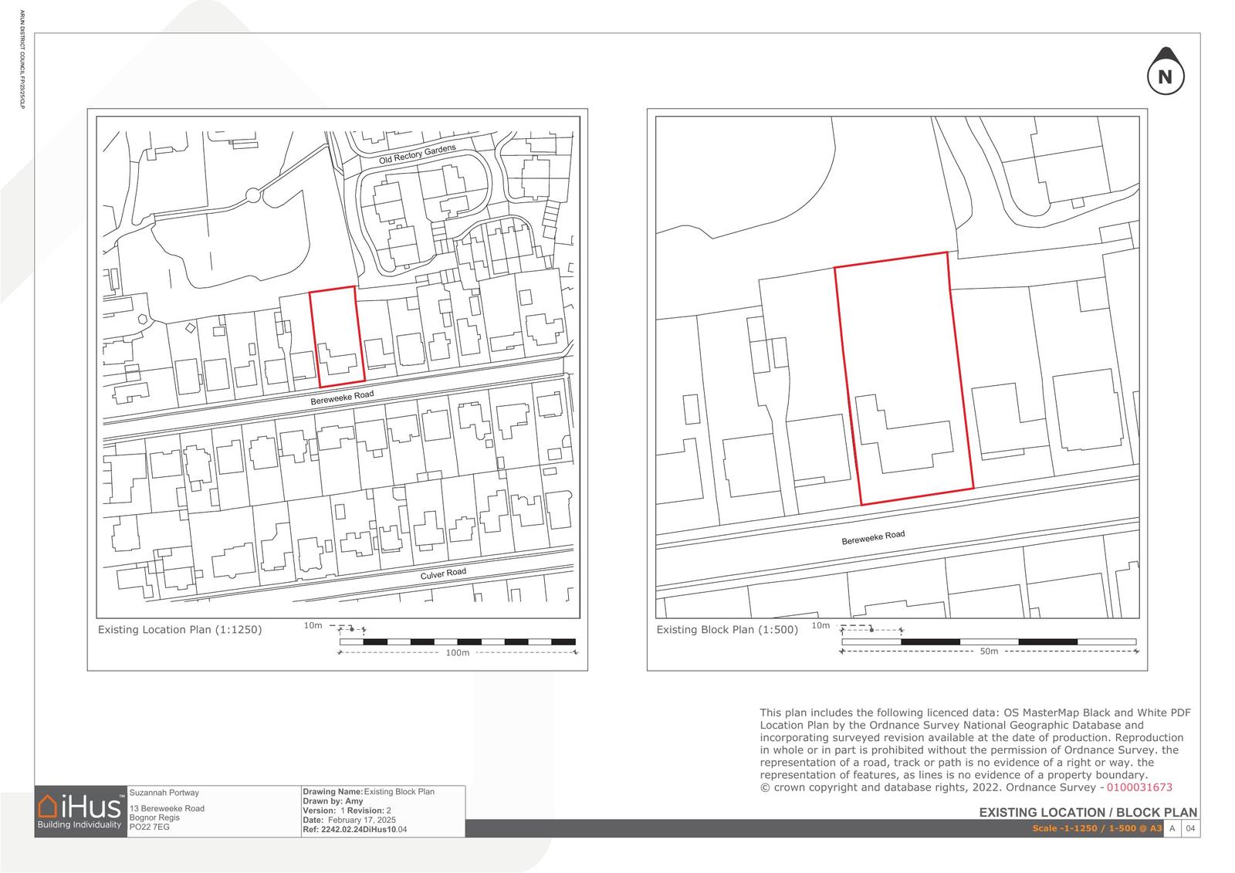Click the 10m marker beside the 50m scale bar
The image size is (1235, 873).
tap(820, 625)
